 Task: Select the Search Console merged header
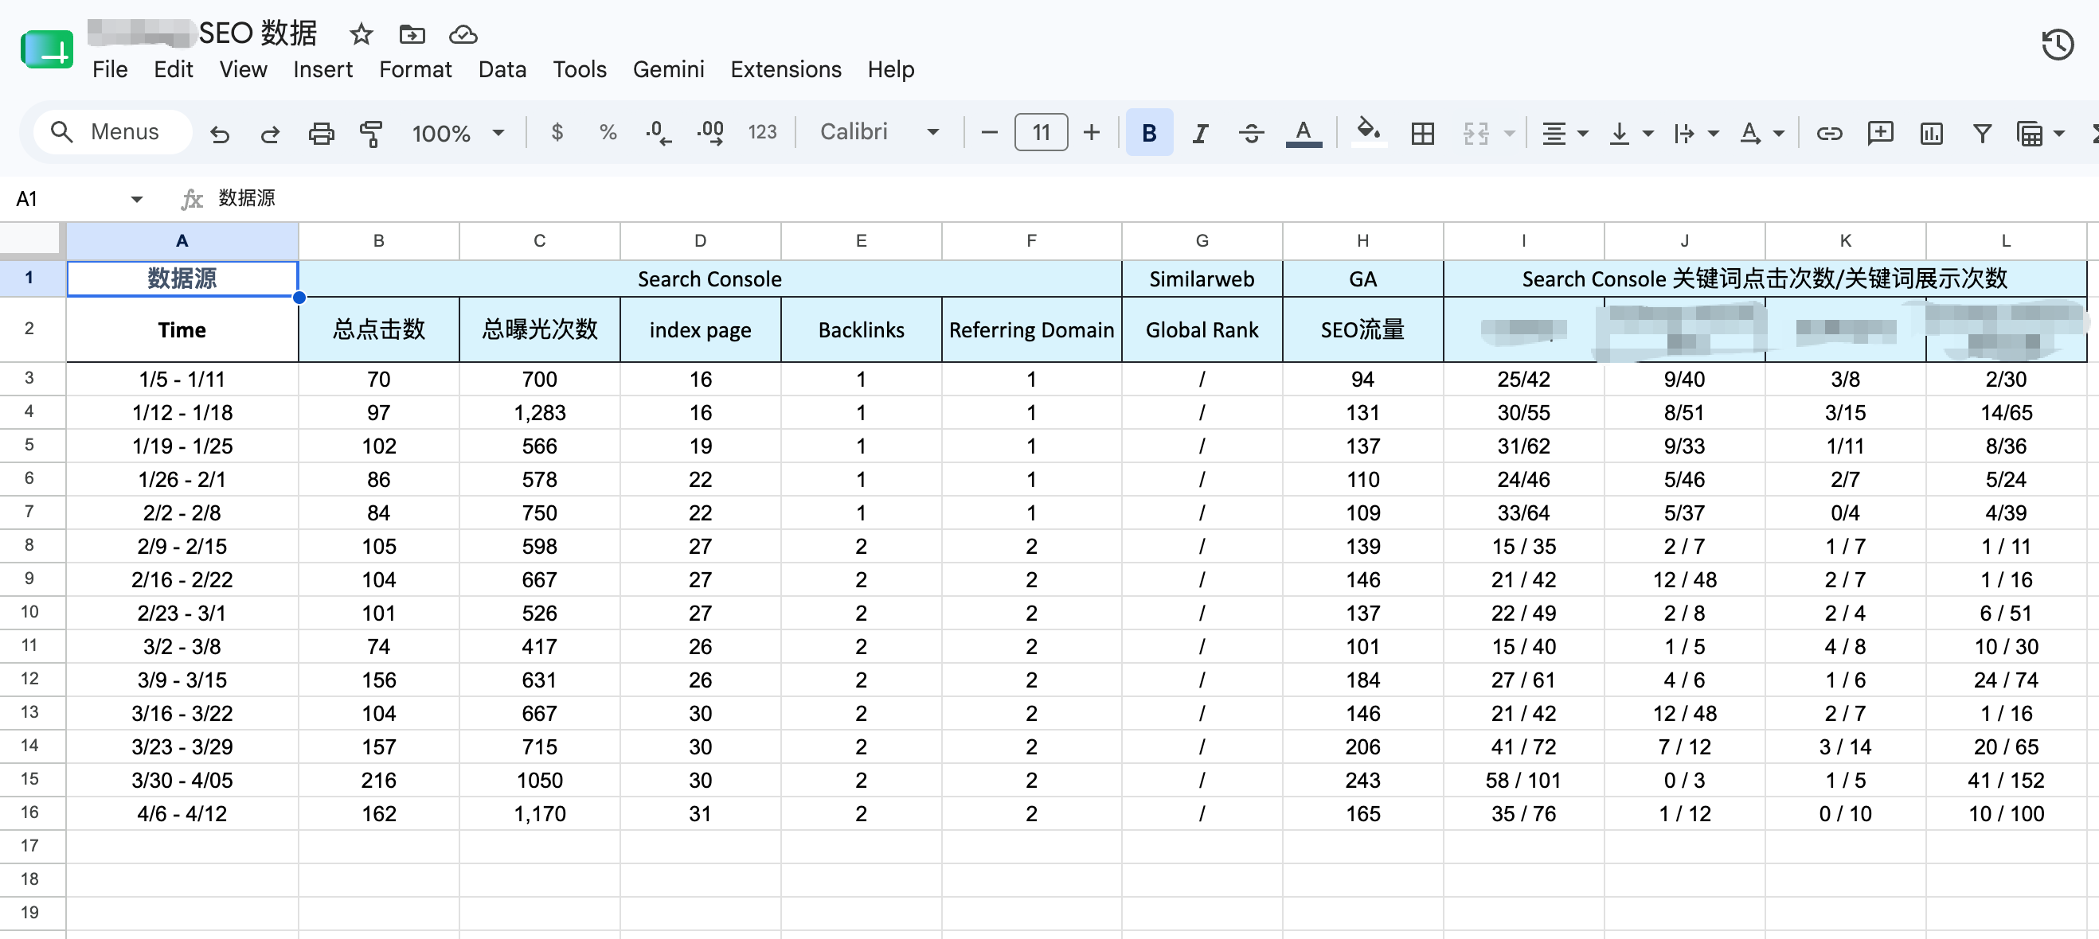click(709, 279)
